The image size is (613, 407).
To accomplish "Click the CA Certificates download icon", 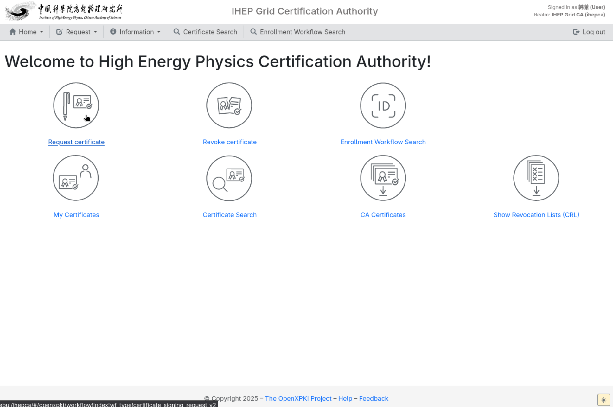I will 383,178.
